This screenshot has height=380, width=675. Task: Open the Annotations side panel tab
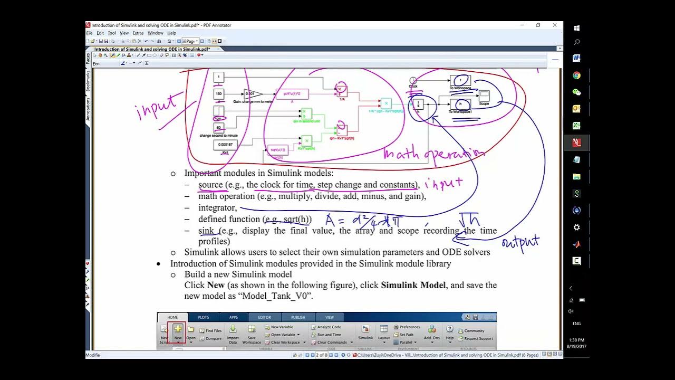coord(88,109)
